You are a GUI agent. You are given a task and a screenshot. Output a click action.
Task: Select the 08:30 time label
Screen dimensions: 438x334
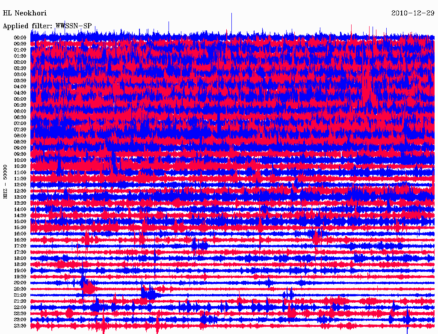20,142
